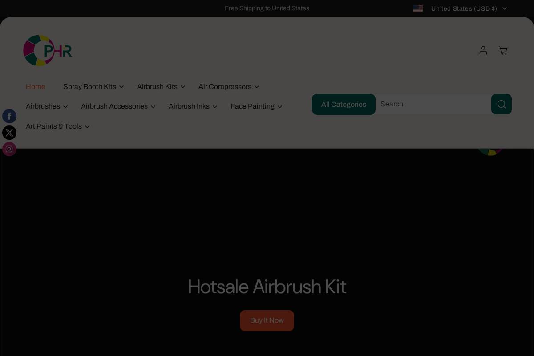Open the Facebook social icon
The image size is (534, 356).
pos(9,116)
